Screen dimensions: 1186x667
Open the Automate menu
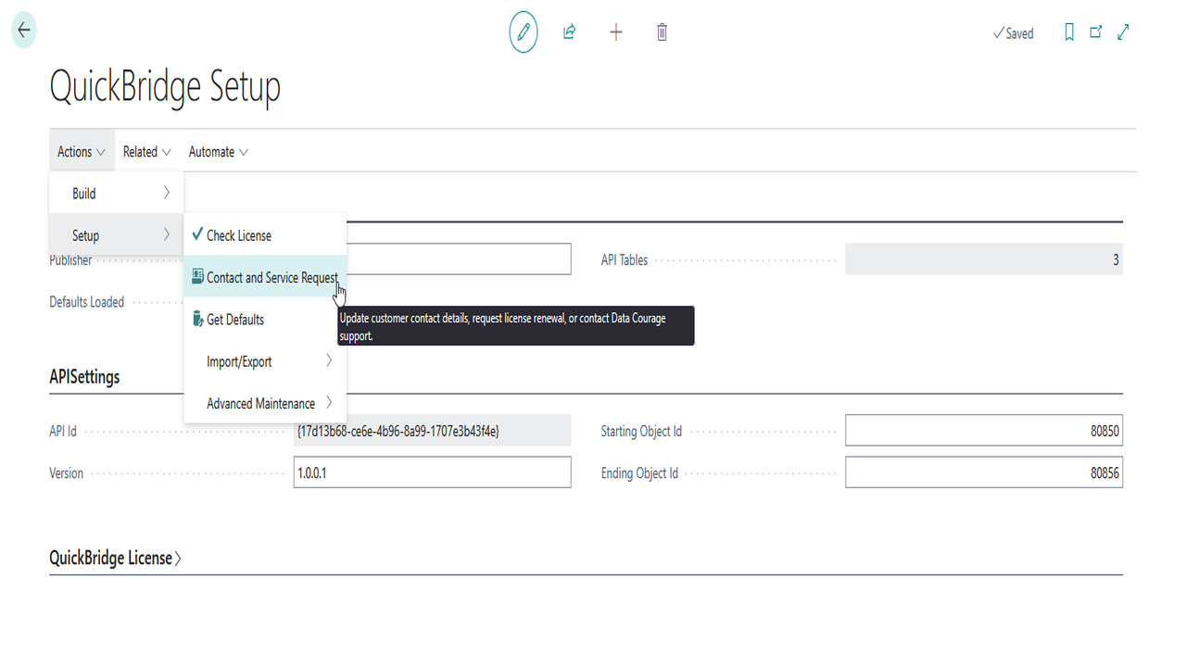219,152
